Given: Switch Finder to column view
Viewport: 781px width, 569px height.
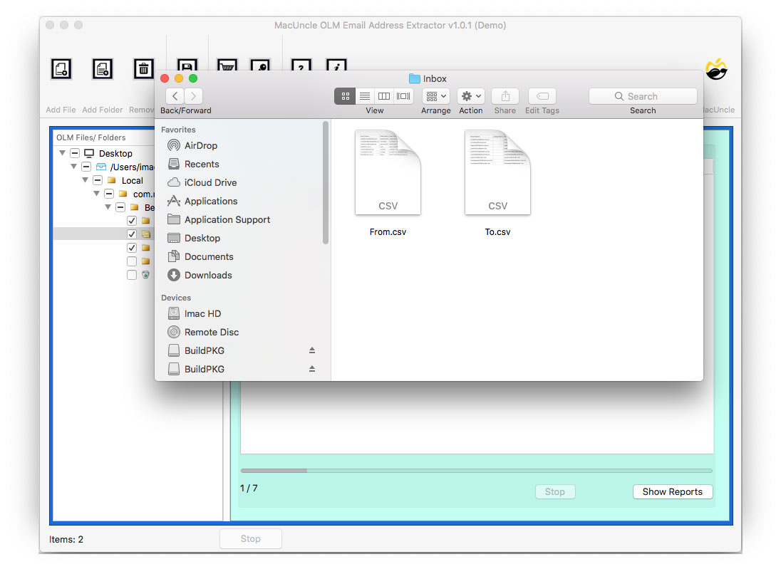Looking at the screenshot, I should tap(384, 96).
